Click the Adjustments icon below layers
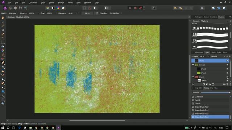The image size is (232, 130). [x=207, y=84]
